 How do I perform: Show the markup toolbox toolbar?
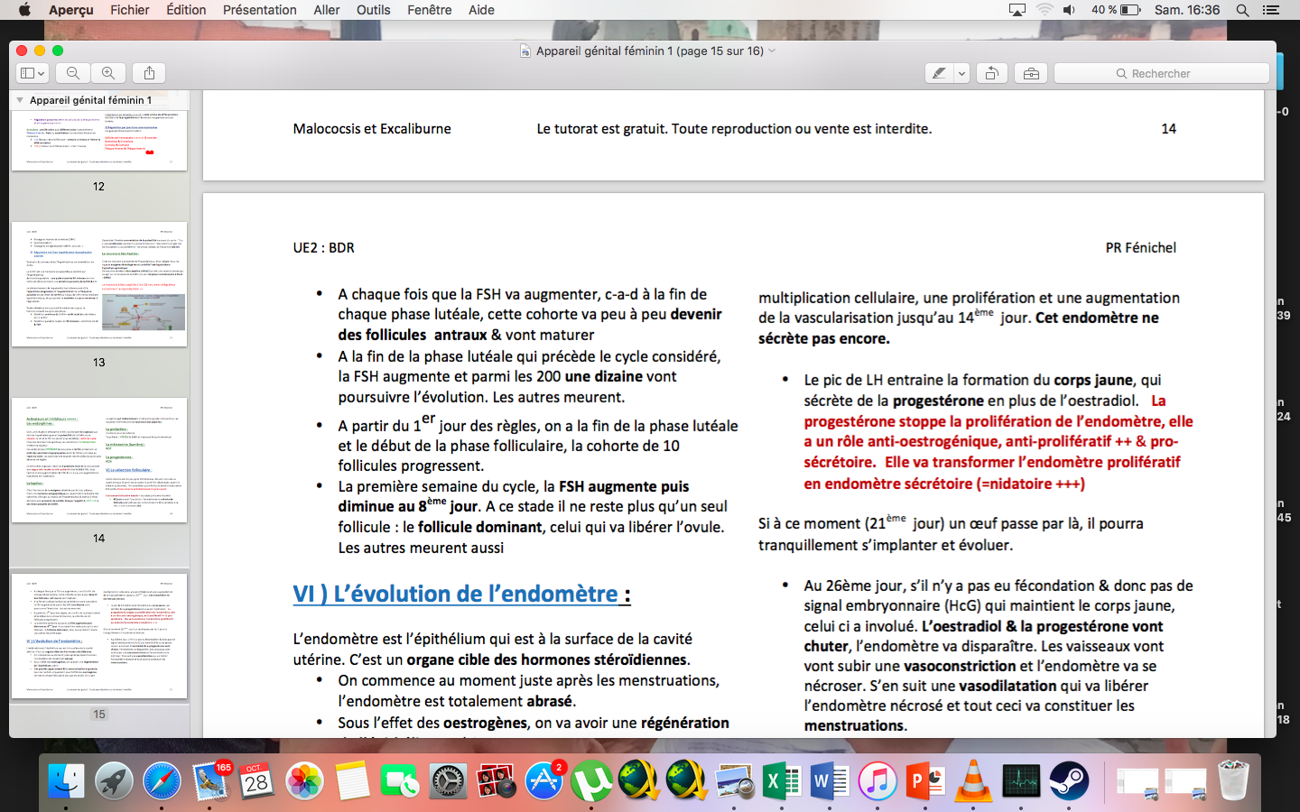(1031, 73)
